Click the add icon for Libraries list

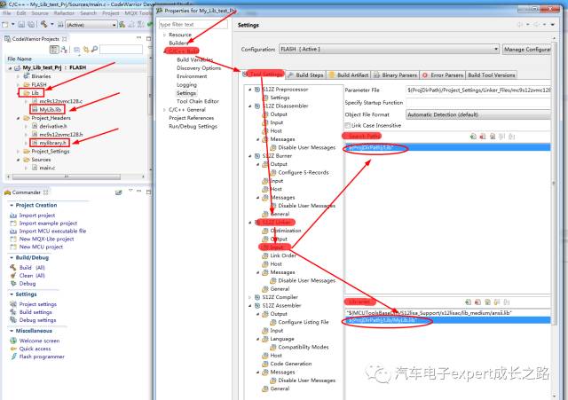pos(468,302)
